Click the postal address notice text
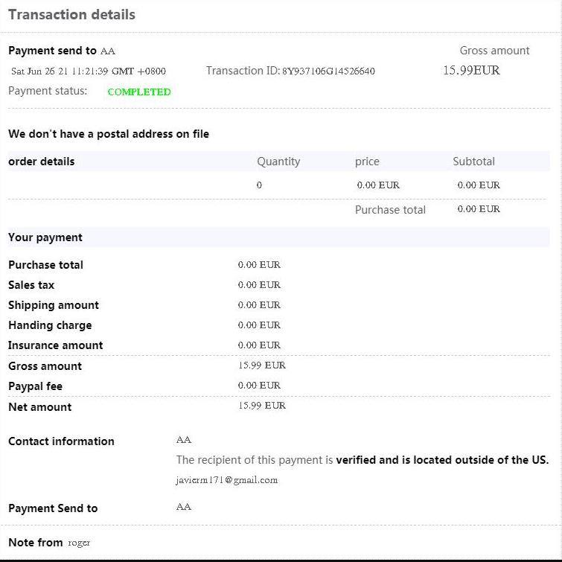 pos(109,135)
